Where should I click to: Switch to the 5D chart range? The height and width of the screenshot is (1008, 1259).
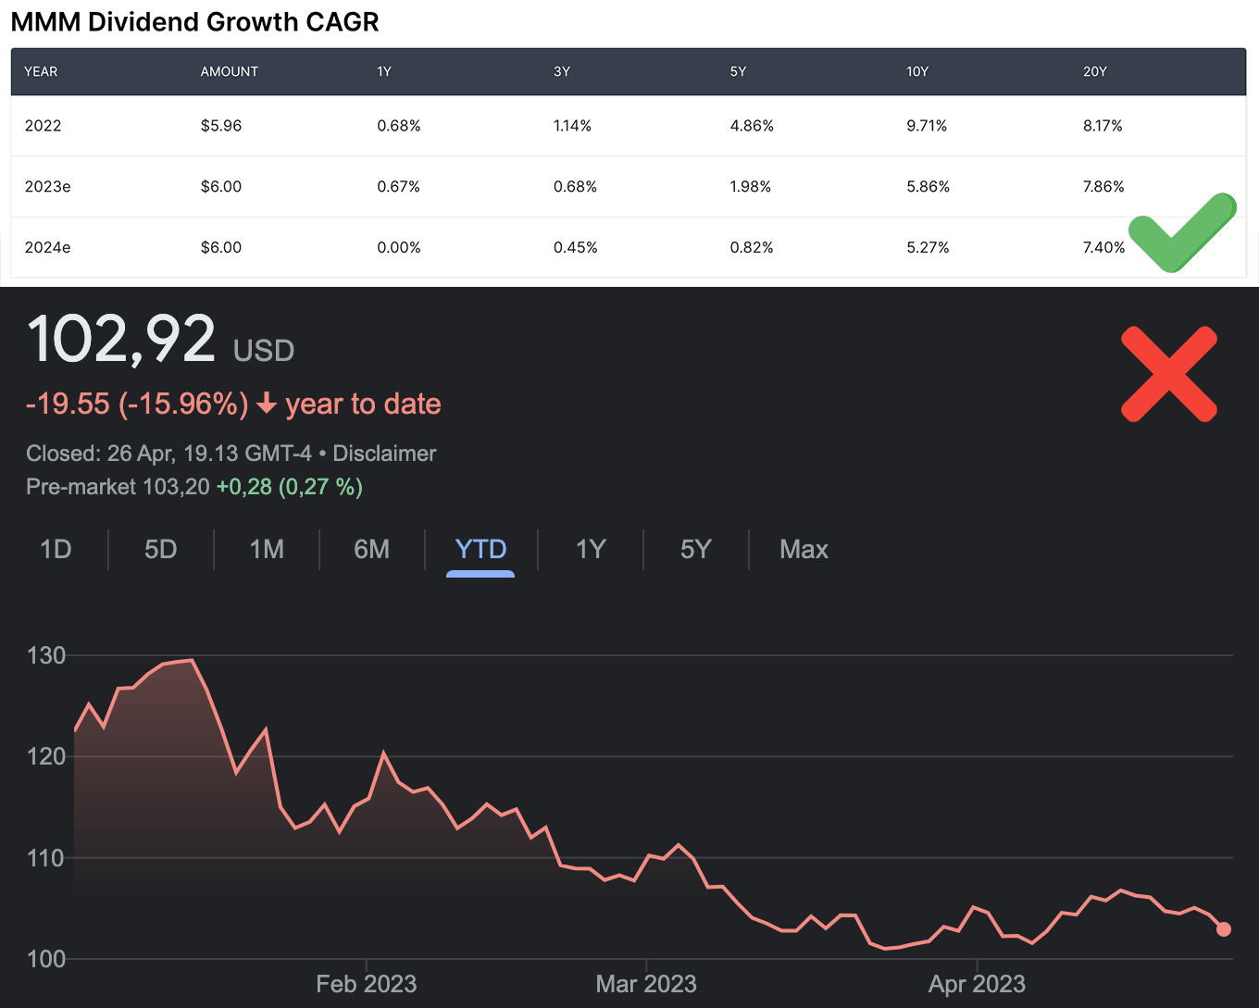click(x=160, y=549)
